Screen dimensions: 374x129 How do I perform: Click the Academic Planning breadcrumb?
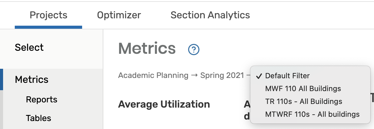coord(153,75)
